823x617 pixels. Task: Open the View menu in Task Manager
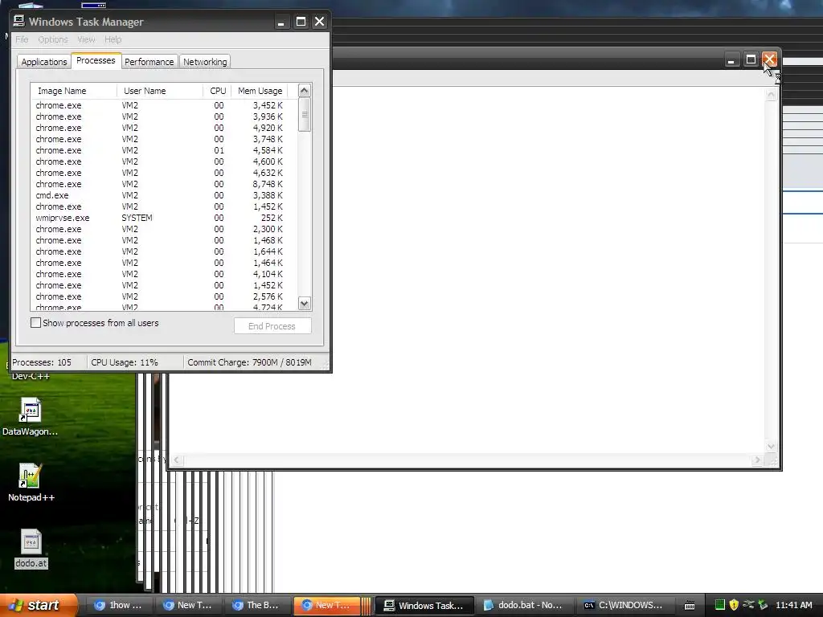(86, 39)
